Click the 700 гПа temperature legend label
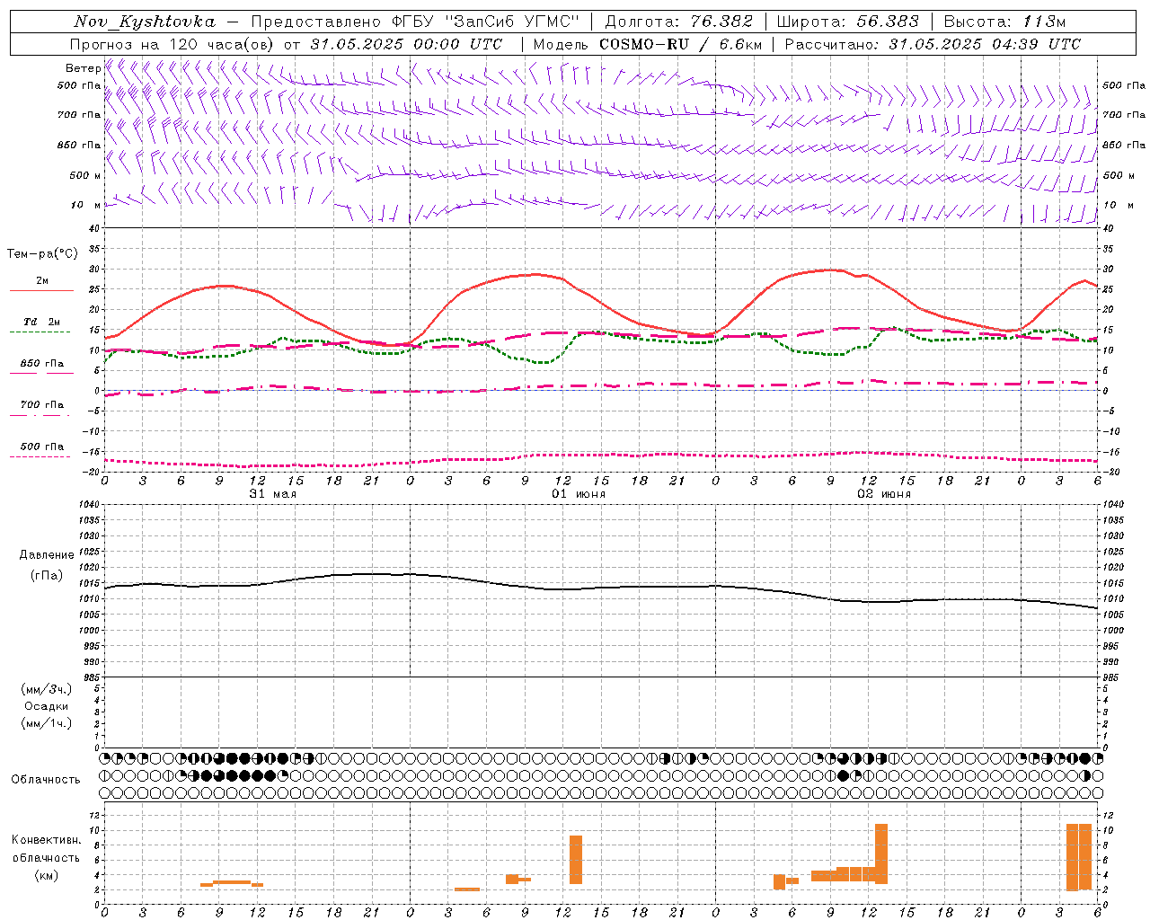This screenshot has height=920, width=1150. coord(42,404)
